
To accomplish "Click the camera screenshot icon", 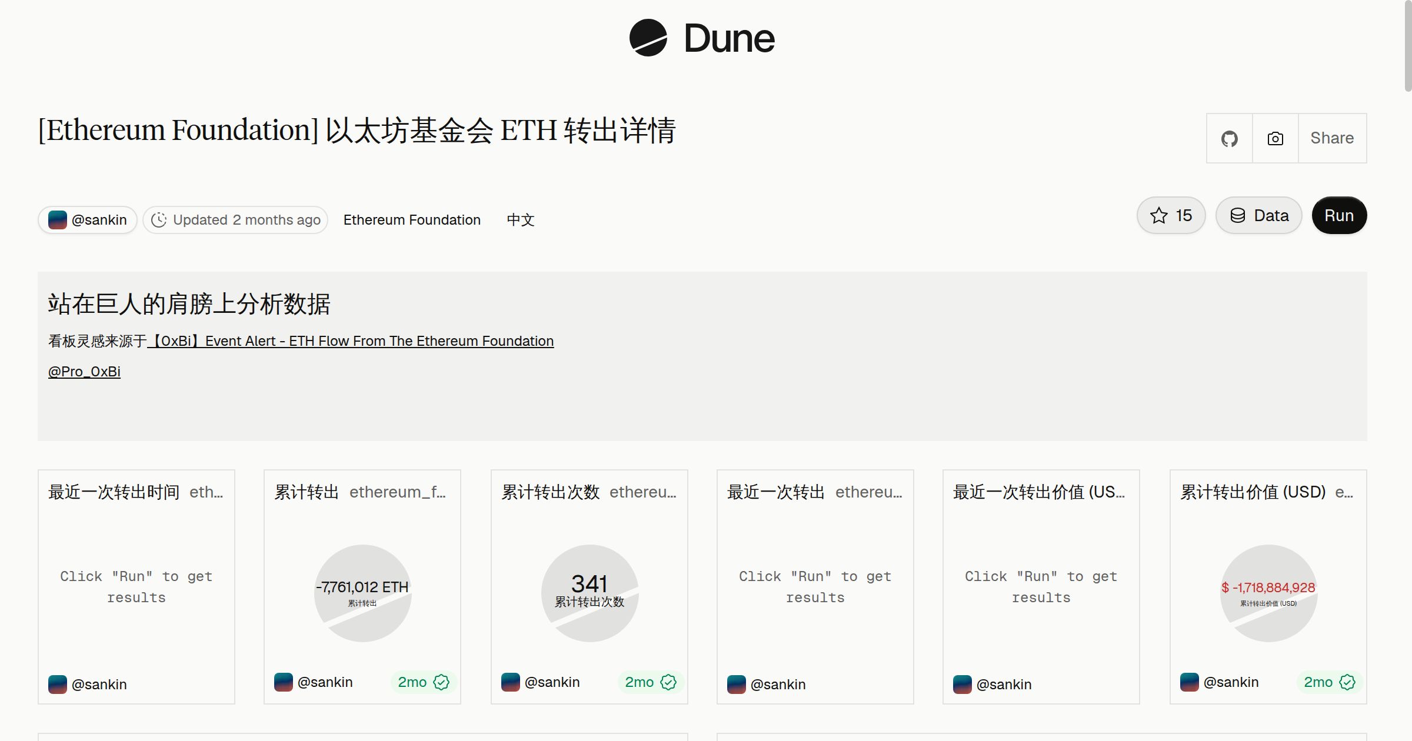I will point(1276,138).
